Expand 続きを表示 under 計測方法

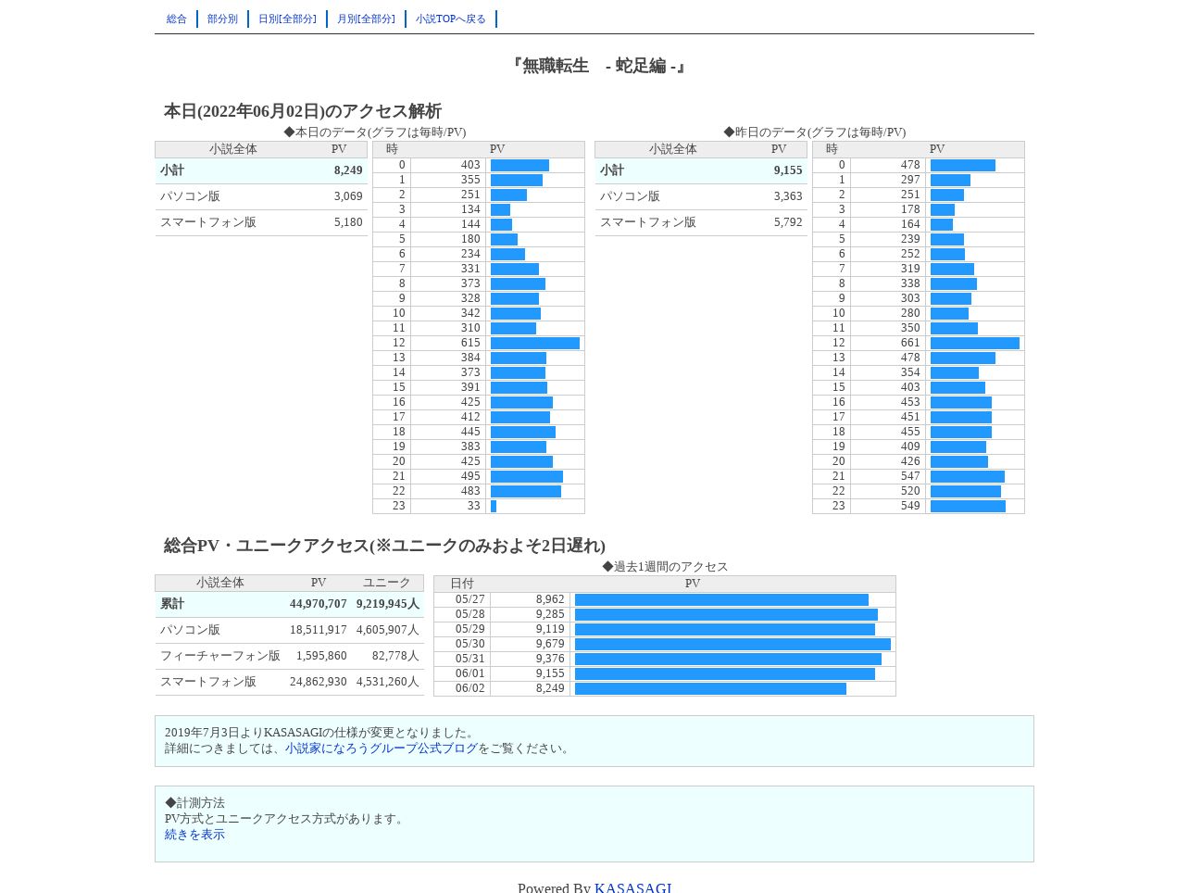pos(194,835)
